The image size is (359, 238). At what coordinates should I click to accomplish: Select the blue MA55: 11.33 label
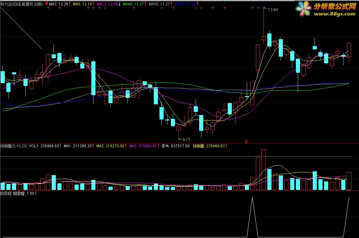pyautogui.click(x=185, y=4)
